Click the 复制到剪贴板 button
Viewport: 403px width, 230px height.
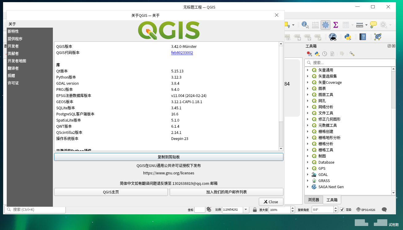coord(168,157)
